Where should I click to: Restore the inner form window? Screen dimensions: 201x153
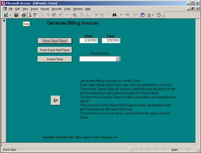(193, 9)
